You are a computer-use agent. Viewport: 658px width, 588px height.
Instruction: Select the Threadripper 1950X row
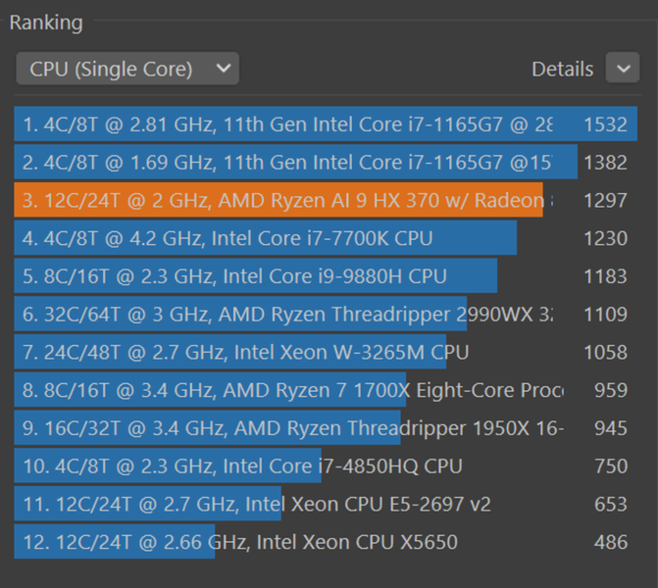(x=326, y=428)
